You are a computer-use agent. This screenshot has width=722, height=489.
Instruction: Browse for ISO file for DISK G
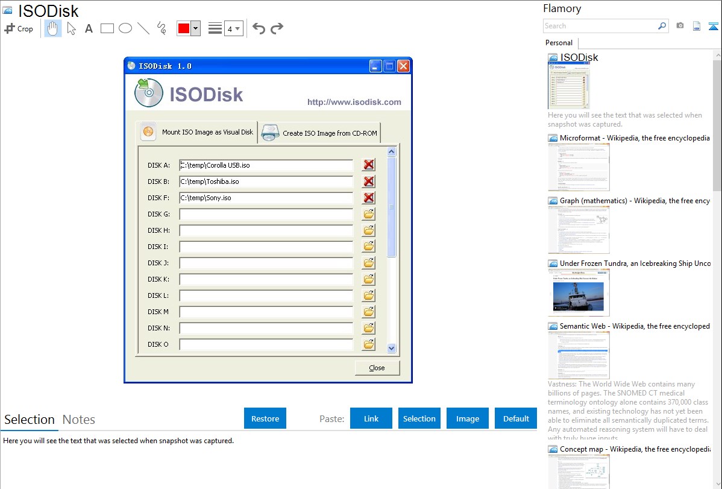pos(368,214)
